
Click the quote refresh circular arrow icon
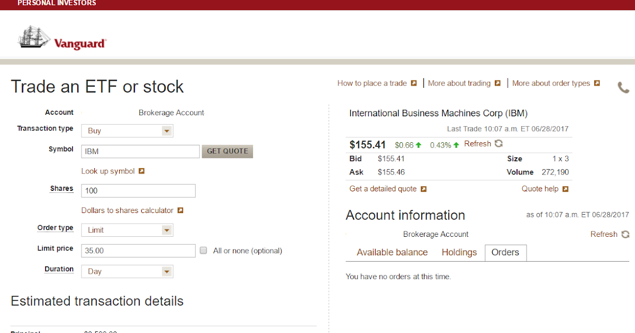(498, 144)
